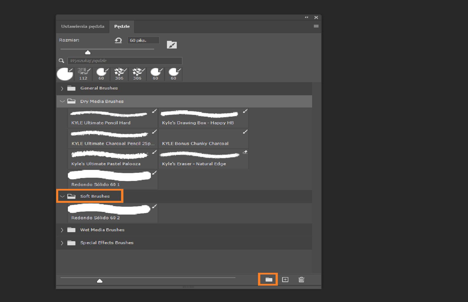
Task: Expand the Special Effects Brushes chevron
Action: (x=62, y=243)
